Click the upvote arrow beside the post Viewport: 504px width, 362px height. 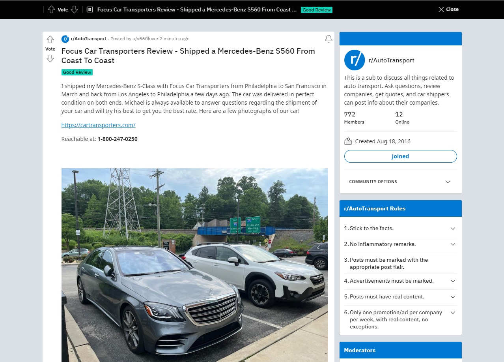click(50, 39)
